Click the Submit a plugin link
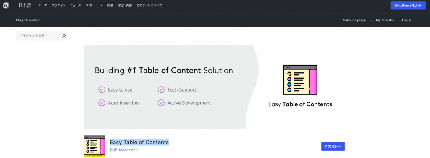Image resolution: width=430 pixels, height=158 pixels. 354,20
